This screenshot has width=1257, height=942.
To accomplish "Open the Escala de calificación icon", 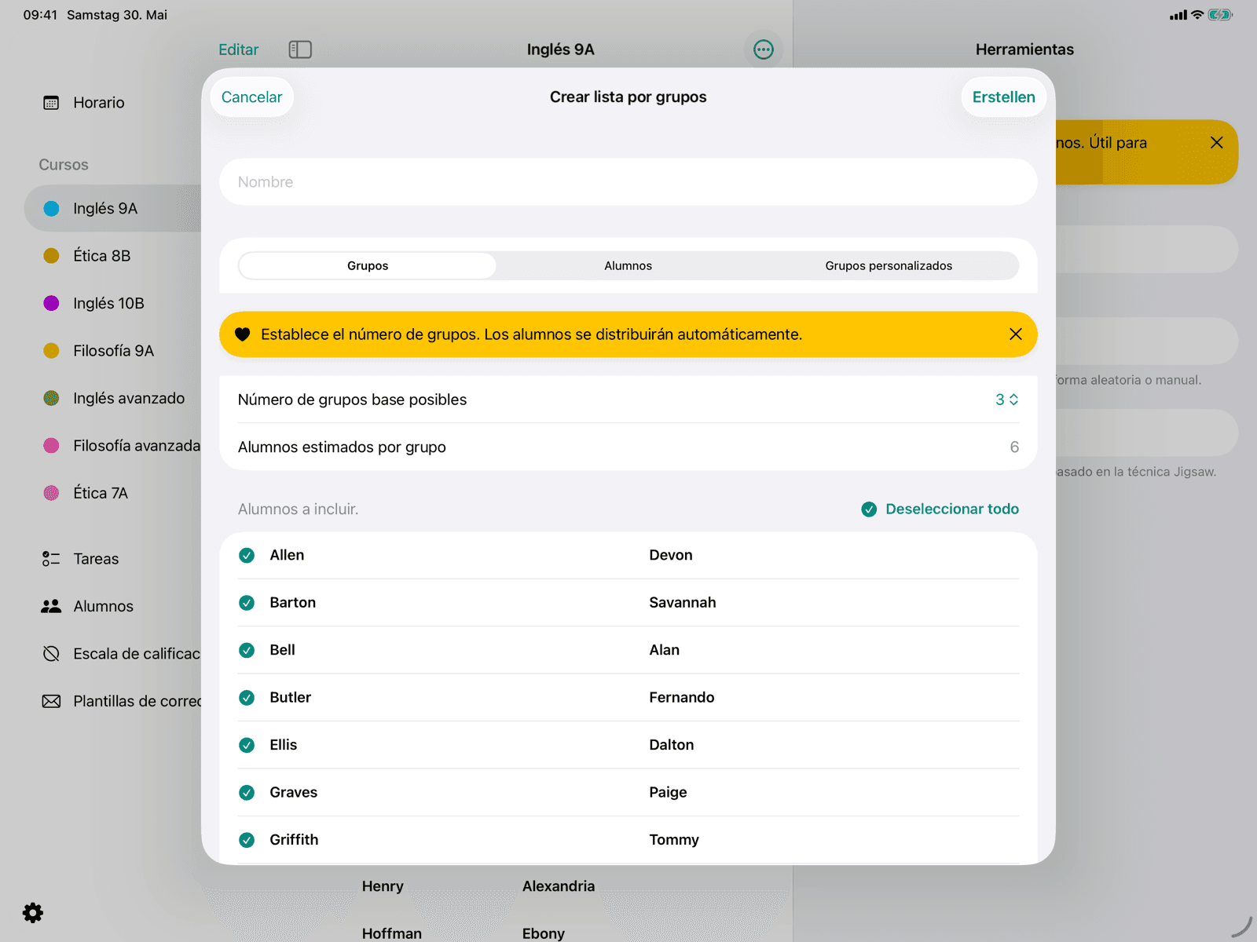I will click(x=51, y=654).
